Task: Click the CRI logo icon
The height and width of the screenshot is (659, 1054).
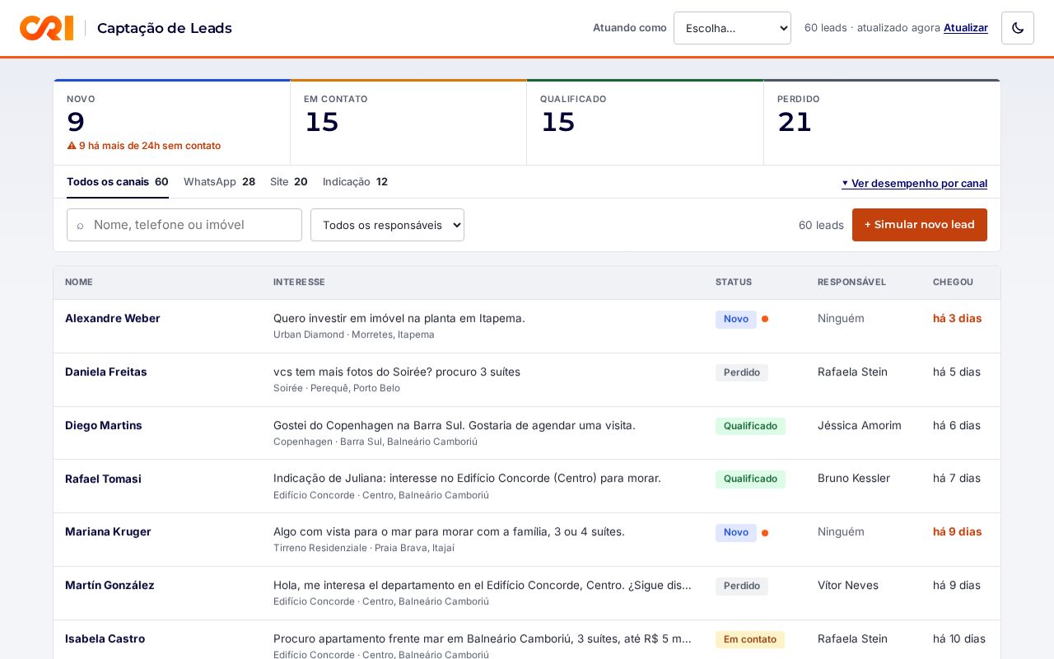Action: (46, 28)
